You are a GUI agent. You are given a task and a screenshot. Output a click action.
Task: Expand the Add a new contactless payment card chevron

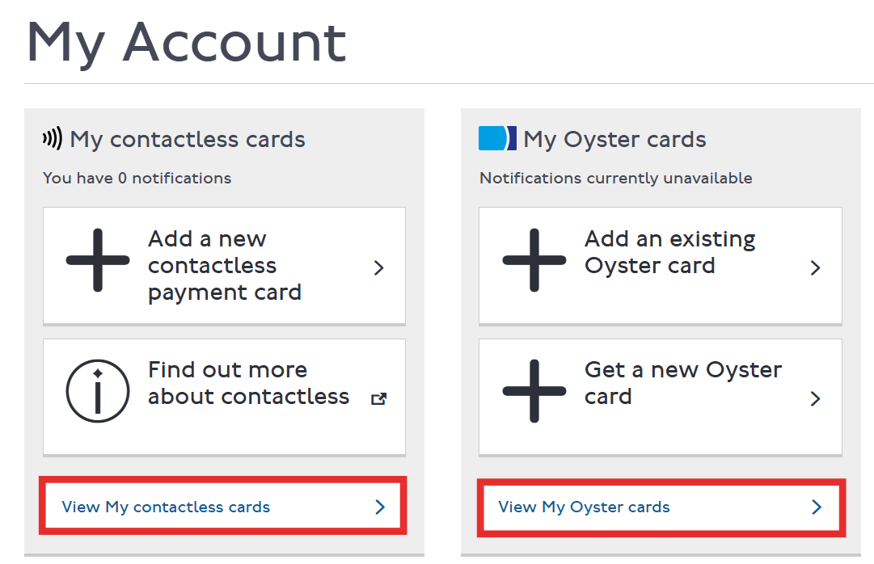(378, 267)
